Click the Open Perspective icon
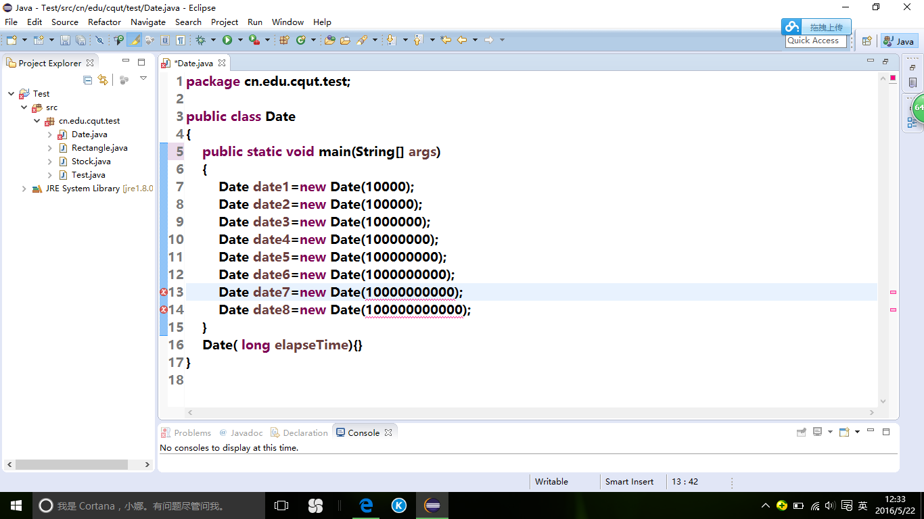 tap(867, 41)
